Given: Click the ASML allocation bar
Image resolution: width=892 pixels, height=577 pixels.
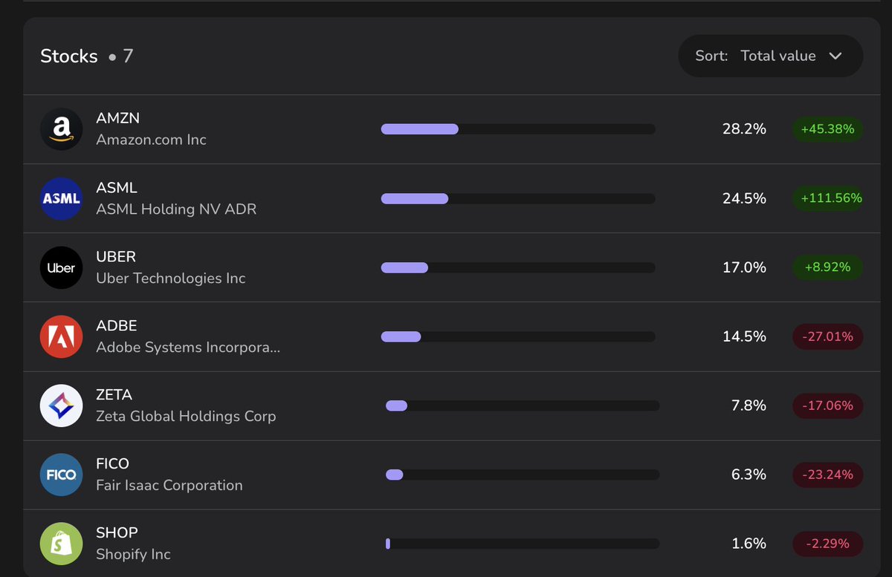Looking at the screenshot, I should point(518,198).
